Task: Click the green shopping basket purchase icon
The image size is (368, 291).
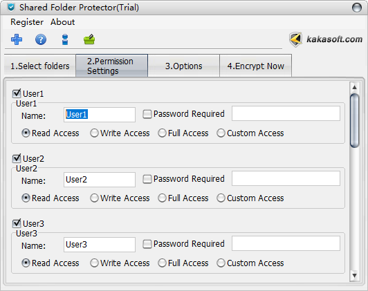Action: tap(89, 39)
